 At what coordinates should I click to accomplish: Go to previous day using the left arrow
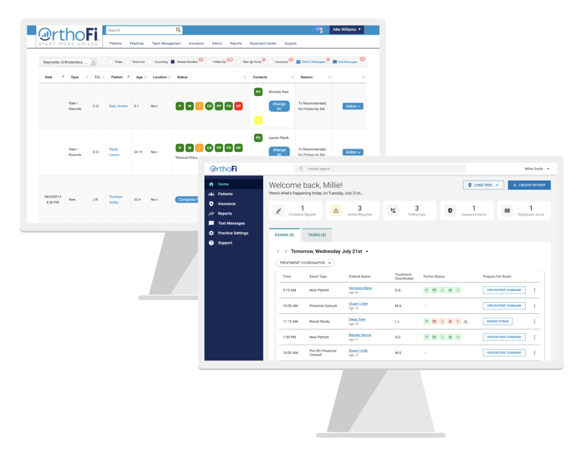point(278,252)
